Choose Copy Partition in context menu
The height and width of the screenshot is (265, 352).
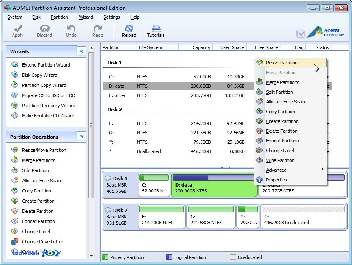tap(291, 112)
